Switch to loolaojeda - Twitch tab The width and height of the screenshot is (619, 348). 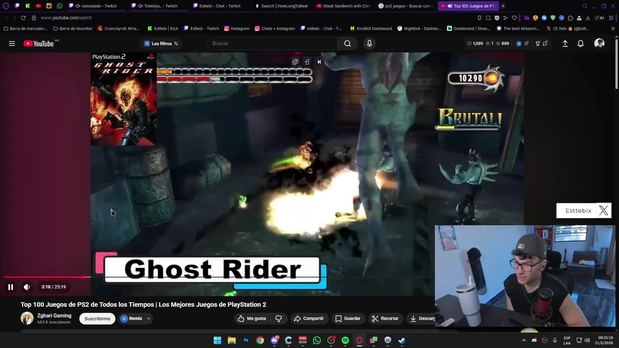pyautogui.click(x=96, y=6)
